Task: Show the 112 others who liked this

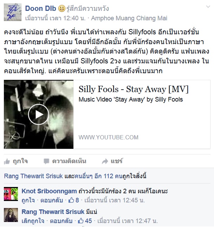Action: (98, 176)
